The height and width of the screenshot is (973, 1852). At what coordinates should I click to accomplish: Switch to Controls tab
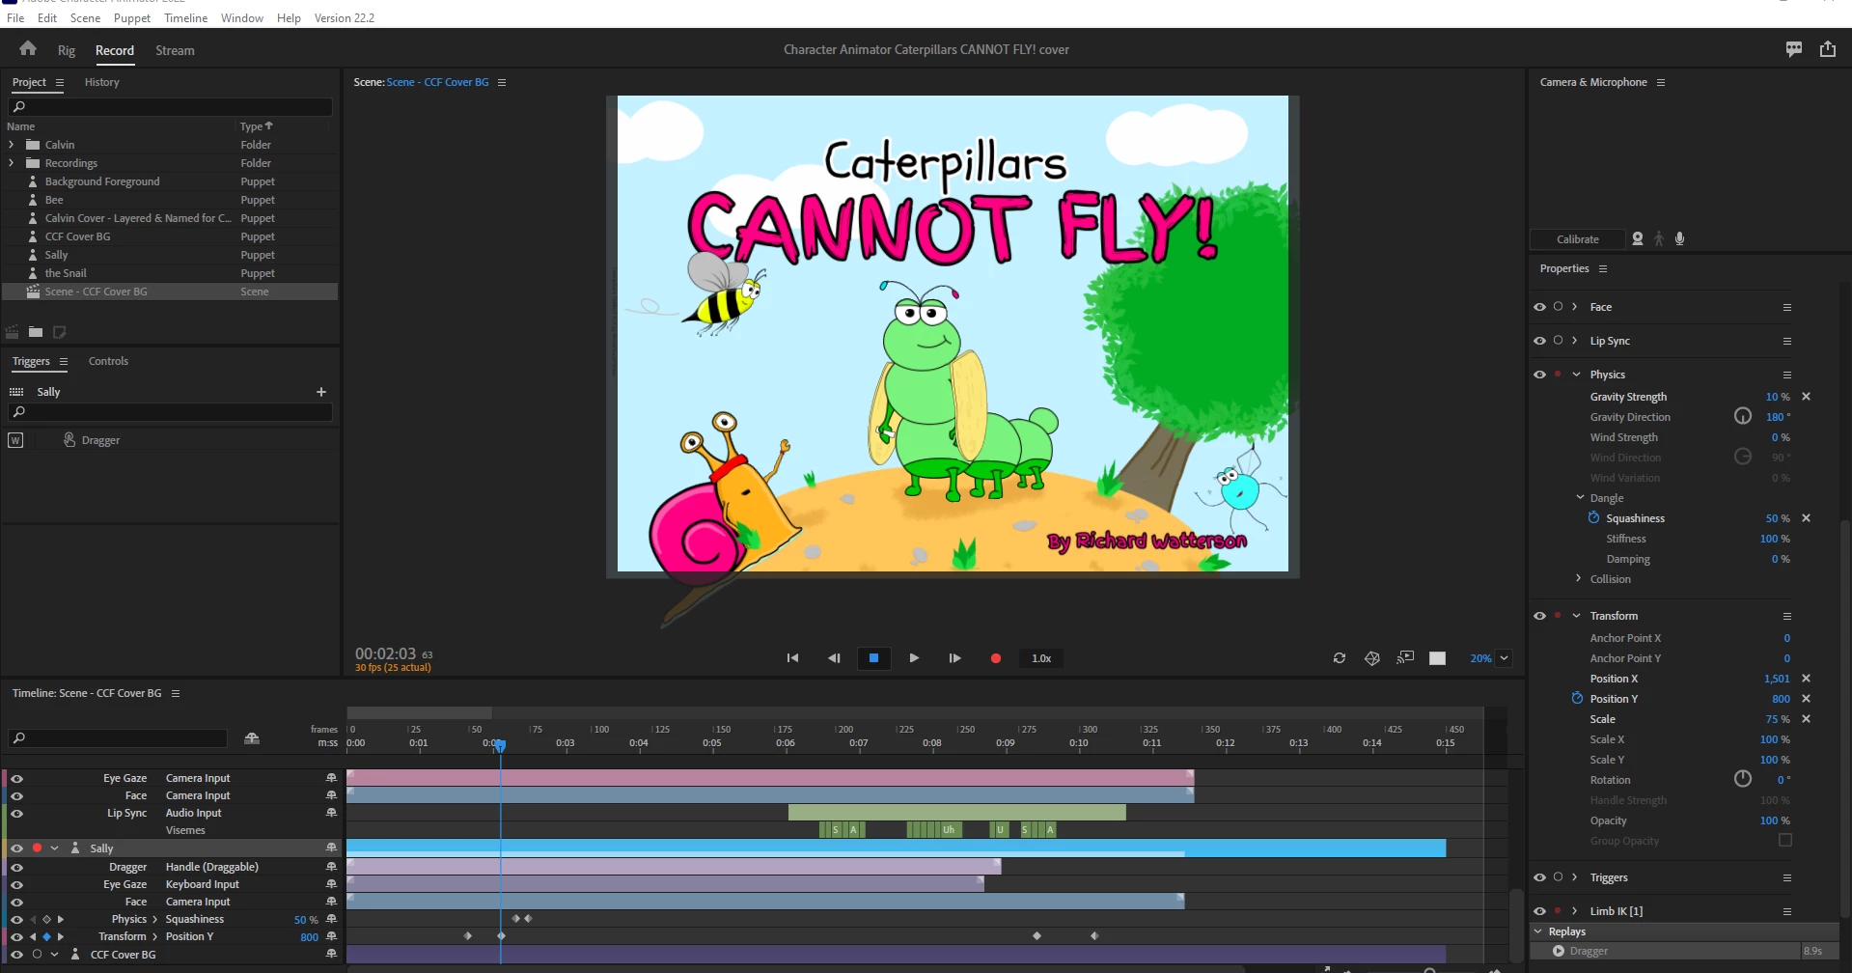108,361
